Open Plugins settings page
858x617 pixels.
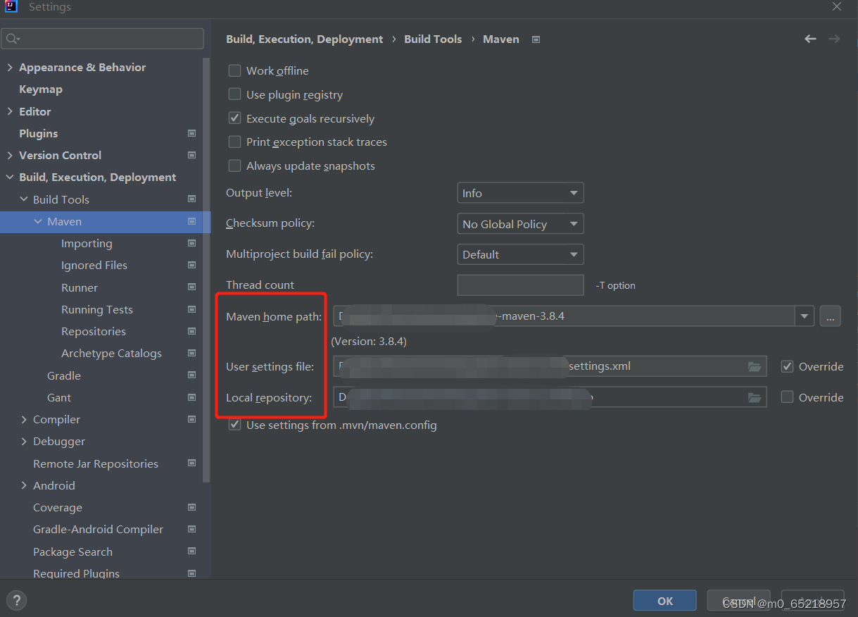pyautogui.click(x=39, y=133)
